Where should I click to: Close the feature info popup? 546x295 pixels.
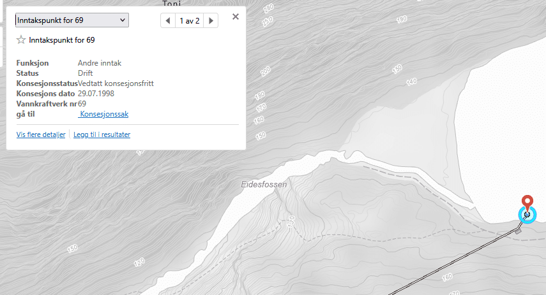[x=236, y=17]
